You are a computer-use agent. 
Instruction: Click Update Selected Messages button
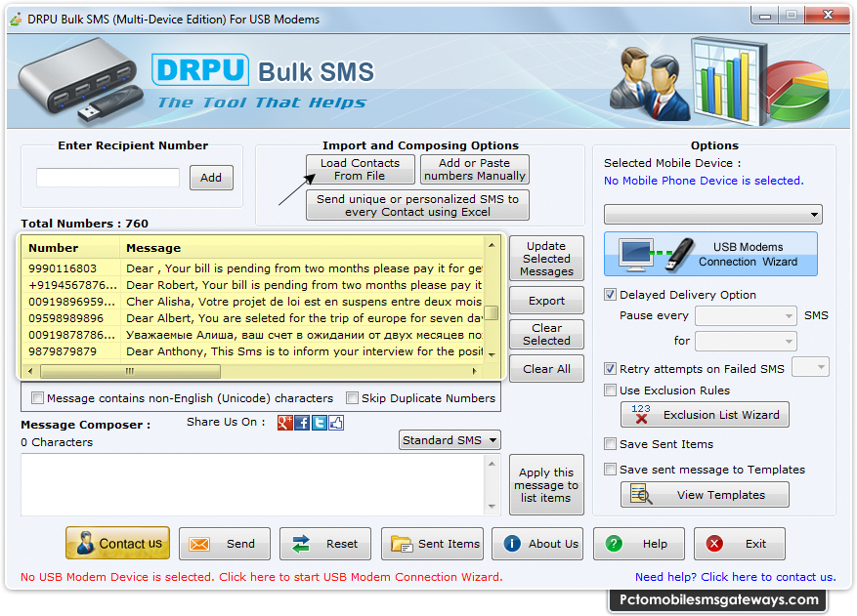tap(546, 259)
